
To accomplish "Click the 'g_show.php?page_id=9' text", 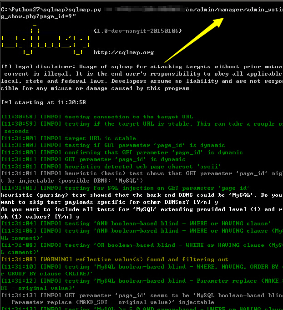I will [x=38, y=16].
